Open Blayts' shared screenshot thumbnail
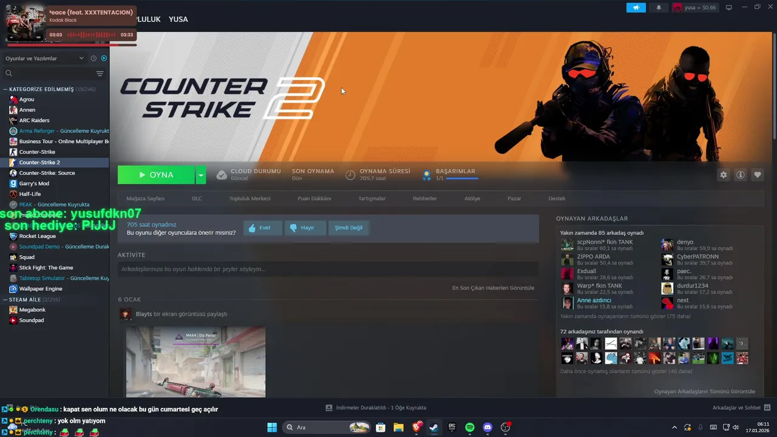Screen dimensions: 777x437 point(195,362)
